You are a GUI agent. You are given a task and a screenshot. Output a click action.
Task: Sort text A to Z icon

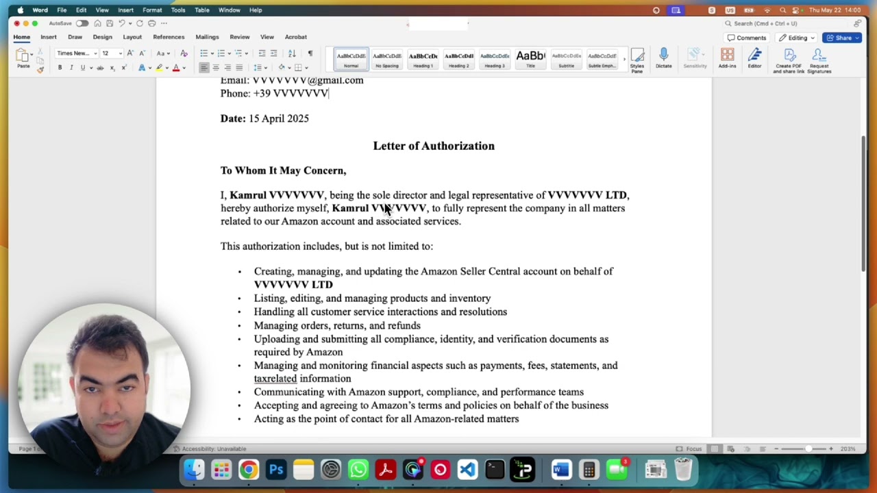[292, 53]
